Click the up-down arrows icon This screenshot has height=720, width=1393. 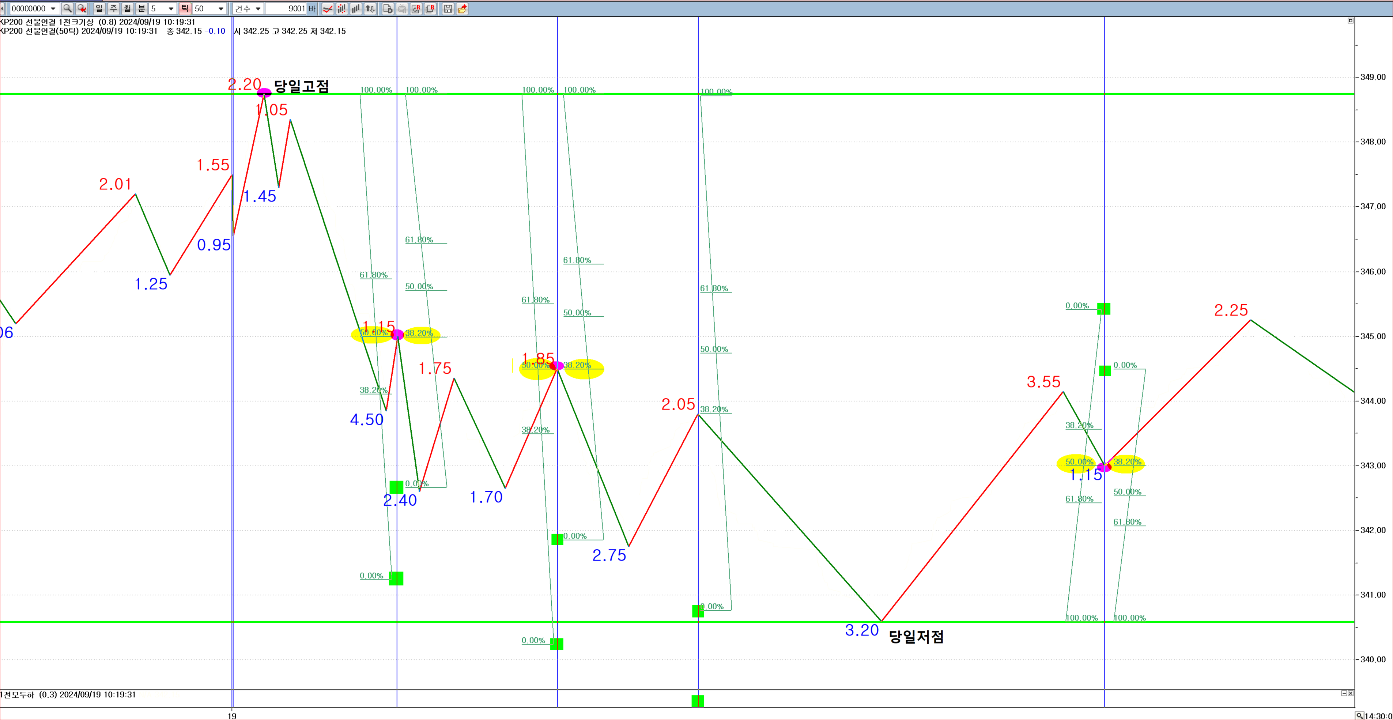tap(370, 9)
